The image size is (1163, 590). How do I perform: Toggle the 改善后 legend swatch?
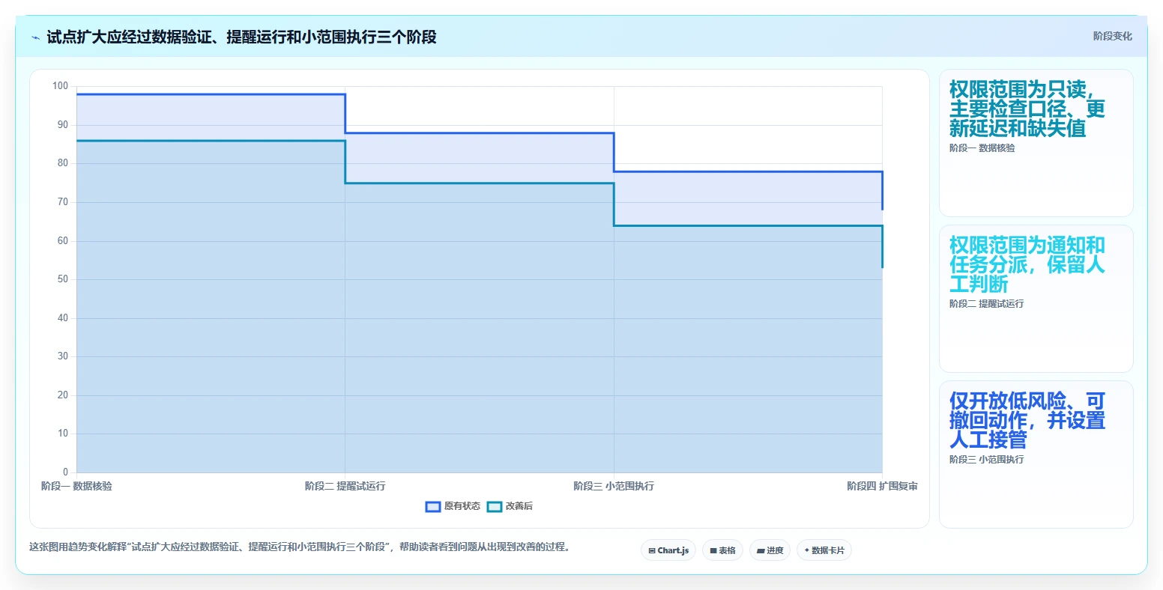click(x=495, y=507)
